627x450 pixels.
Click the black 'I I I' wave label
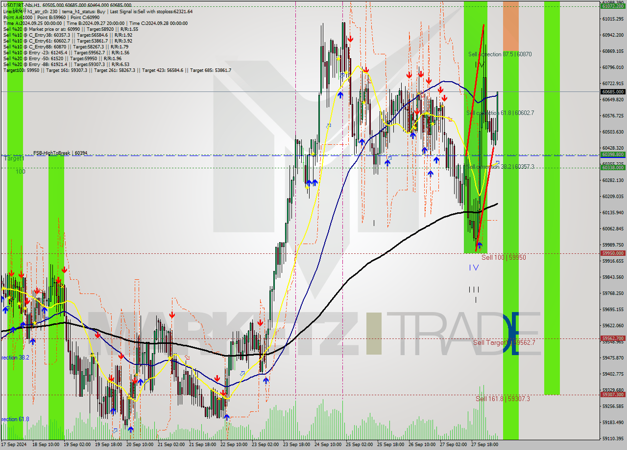point(474,289)
